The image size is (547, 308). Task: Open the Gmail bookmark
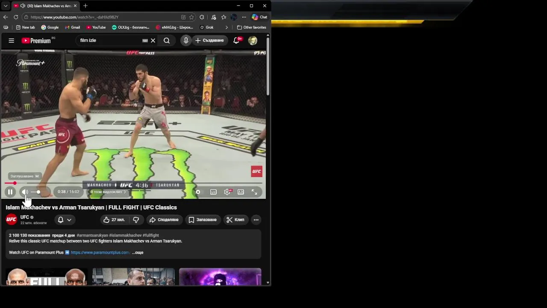point(72,27)
